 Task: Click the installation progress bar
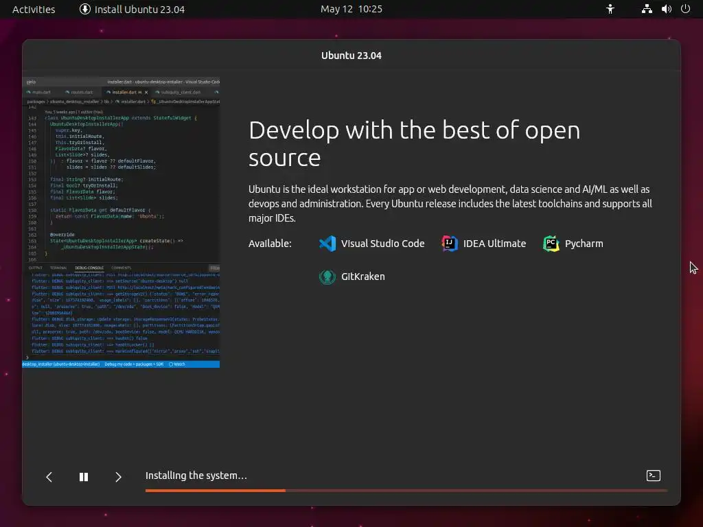point(406,491)
